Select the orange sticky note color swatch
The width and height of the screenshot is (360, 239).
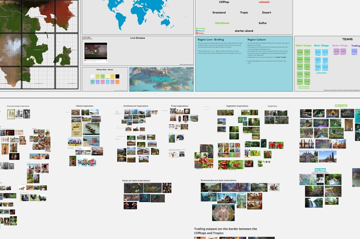tap(117, 82)
